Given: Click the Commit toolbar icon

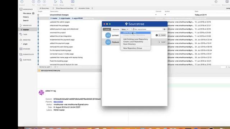Looking at the screenshot, I should coord(22,2).
